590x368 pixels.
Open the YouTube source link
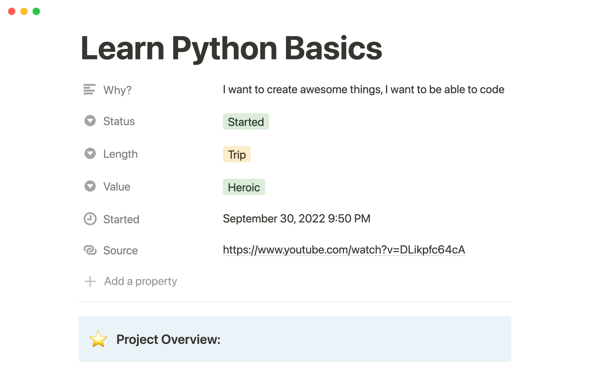coord(344,250)
